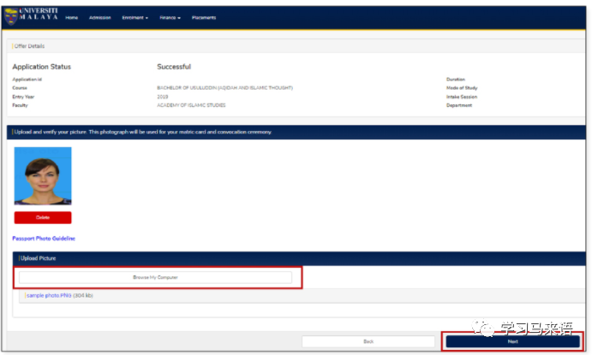Go to the Home page
Viewport: 592px width, 355px height.
click(72, 18)
